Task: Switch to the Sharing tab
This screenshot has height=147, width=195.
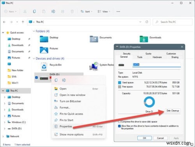Action: tap(175, 57)
